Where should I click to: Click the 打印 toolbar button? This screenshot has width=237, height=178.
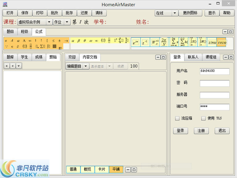(40, 13)
